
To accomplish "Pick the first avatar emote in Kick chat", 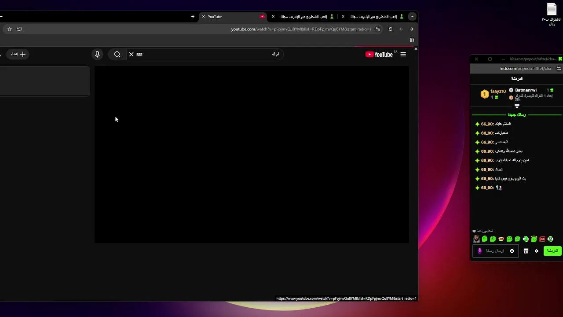I will (x=476, y=239).
